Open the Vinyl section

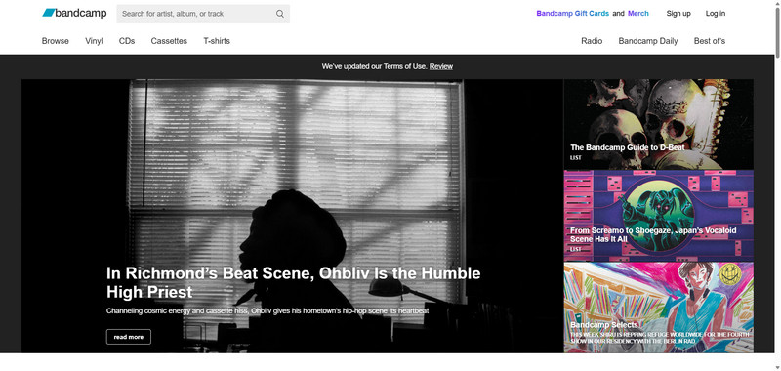94,41
